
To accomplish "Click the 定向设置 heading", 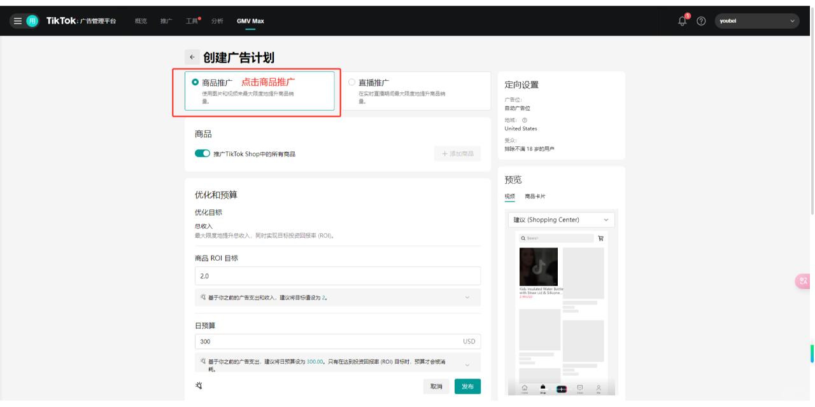I will 521,86.
